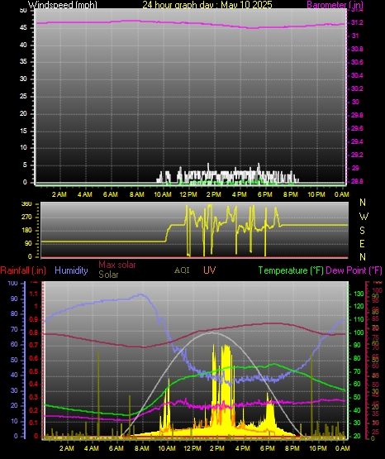385x459 pixels.
Task: Click the "W" compass direction label
Action: click(x=364, y=217)
